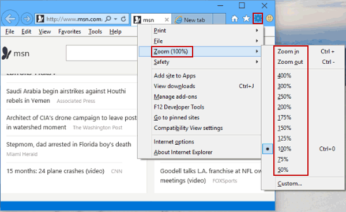Expand the Print submenu

tap(200, 30)
